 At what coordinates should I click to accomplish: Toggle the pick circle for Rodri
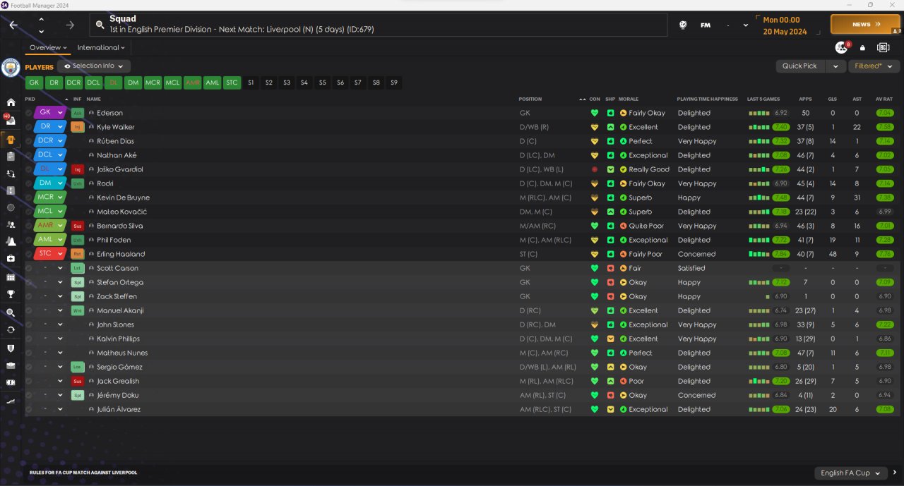pyautogui.click(x=29, y=183)
